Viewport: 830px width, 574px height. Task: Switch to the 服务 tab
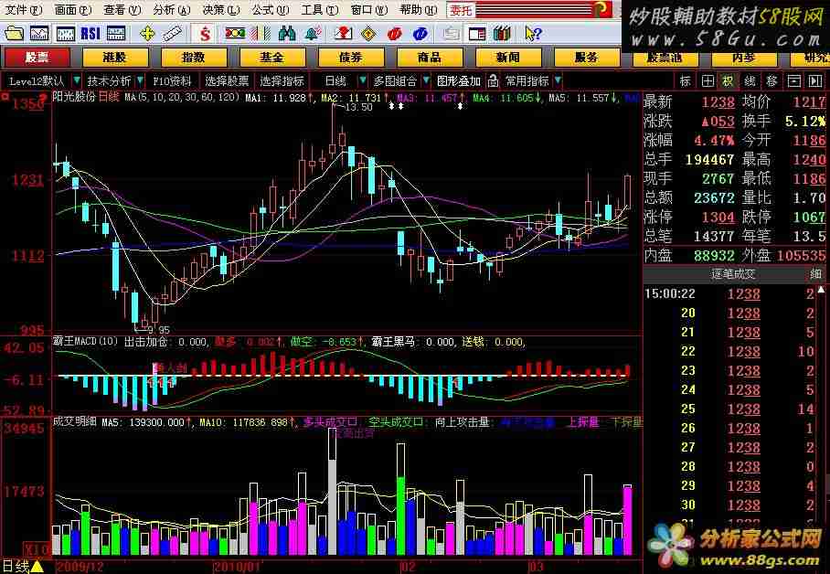[587, 58]
